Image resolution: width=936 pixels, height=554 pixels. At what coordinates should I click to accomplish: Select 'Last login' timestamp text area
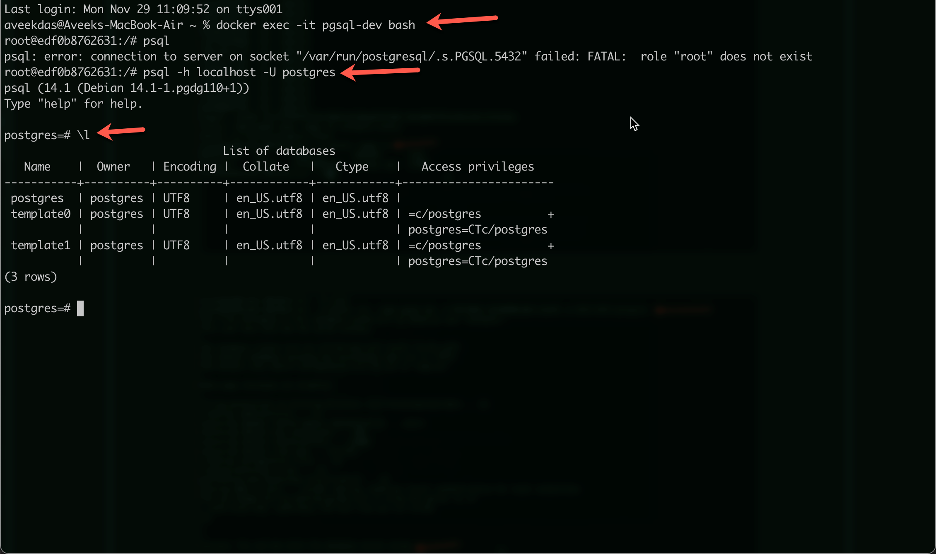pos(142,8)
